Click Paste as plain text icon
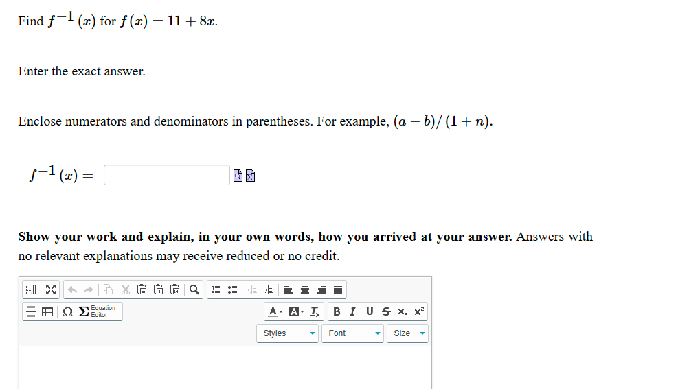This screenshot has height=389, width=689. coord(159,290)
